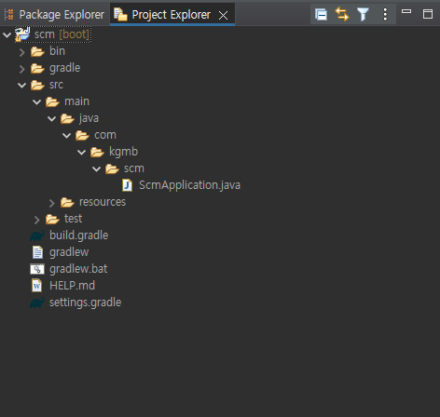This screenshot has width=440, height=417.
Task: Click the scm subfolder icon under kgmb
Action: (x=112, y=168)
